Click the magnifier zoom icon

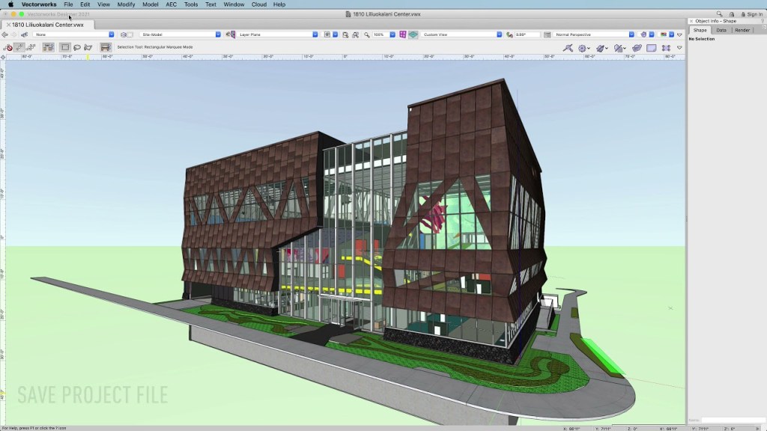tap(367, 34)
